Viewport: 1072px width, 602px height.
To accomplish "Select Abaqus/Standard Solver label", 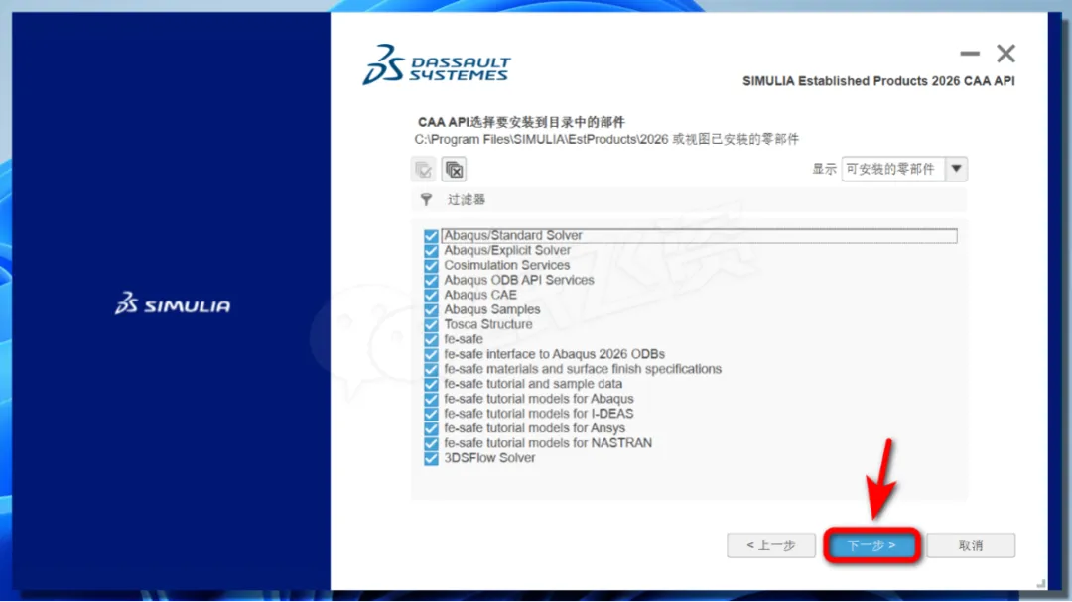I will (513, 235).
